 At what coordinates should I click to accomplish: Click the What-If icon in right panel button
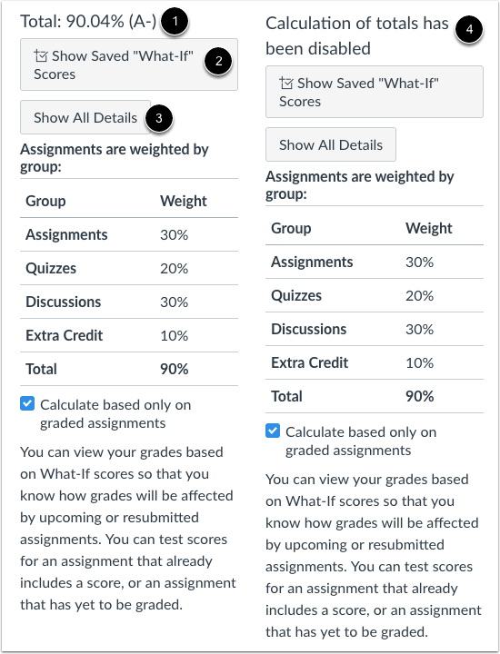point(286,83)
